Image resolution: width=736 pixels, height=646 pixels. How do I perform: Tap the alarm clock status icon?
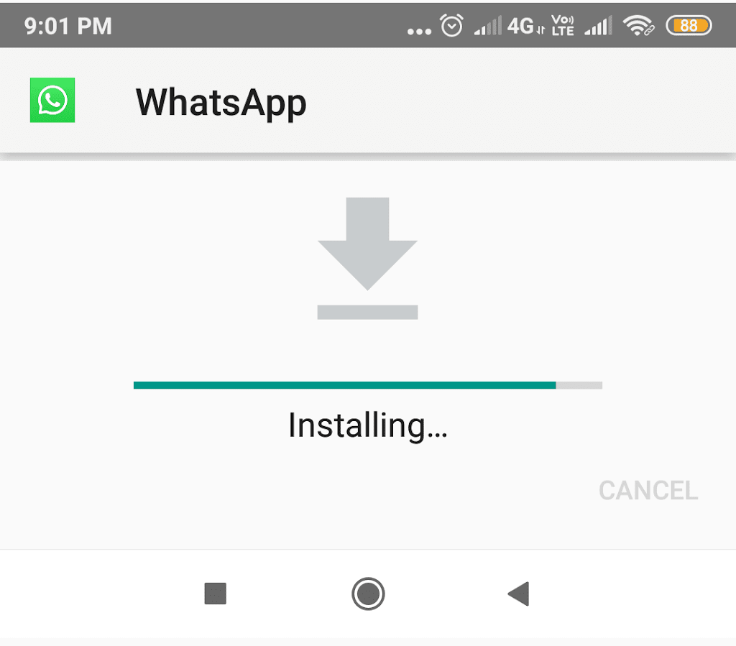(x=451, y=25)
